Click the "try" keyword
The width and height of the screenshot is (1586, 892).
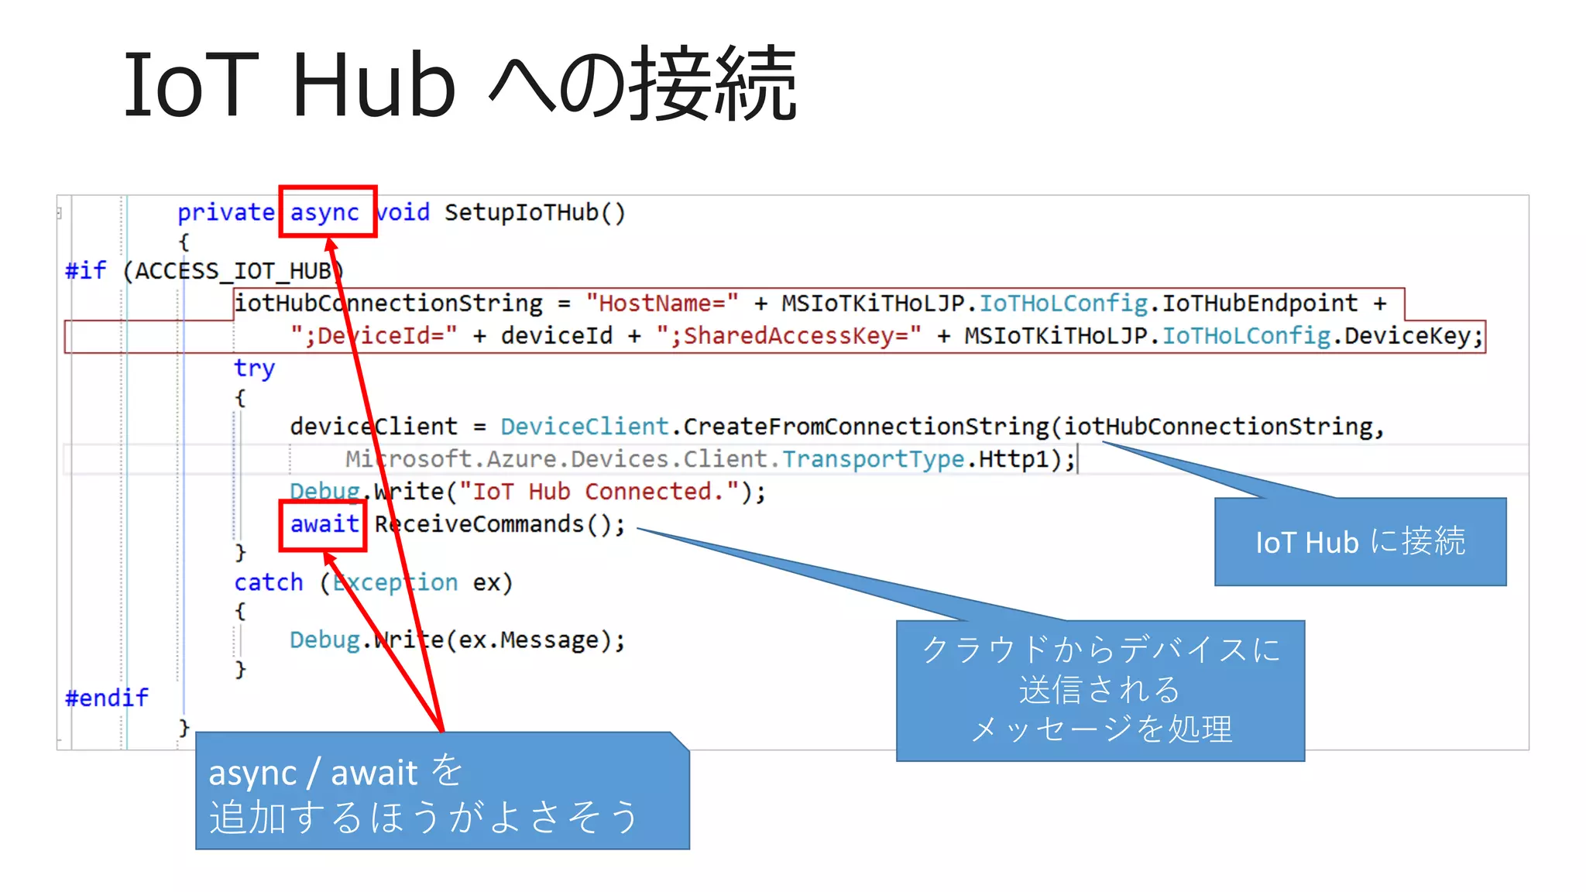pos(254,369)
